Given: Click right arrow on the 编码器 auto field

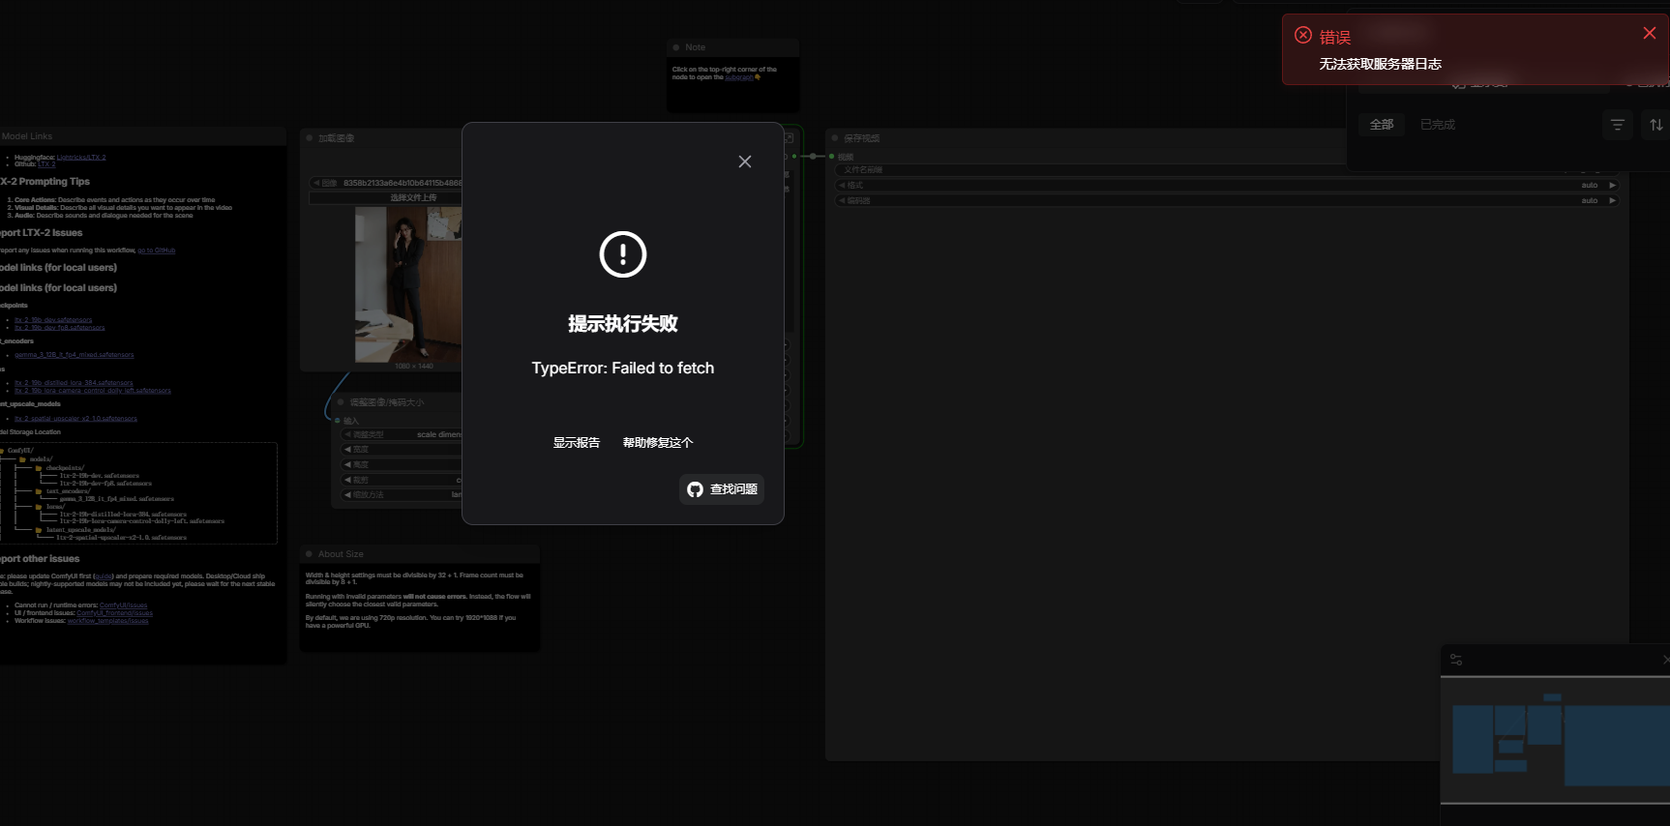Looking at the screenshot, I should coord(1612,200).
